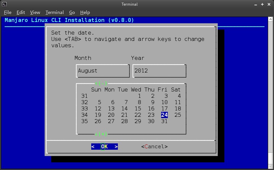
Task: Click week number 35 in calendar
Action: 85,121
